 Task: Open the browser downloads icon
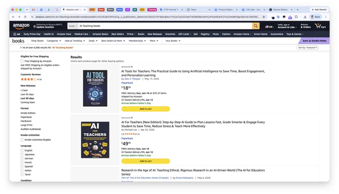coord(305,17)
